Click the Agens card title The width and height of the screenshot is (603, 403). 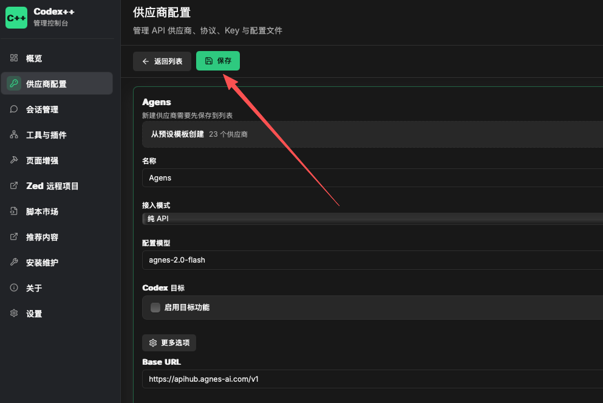157,102
